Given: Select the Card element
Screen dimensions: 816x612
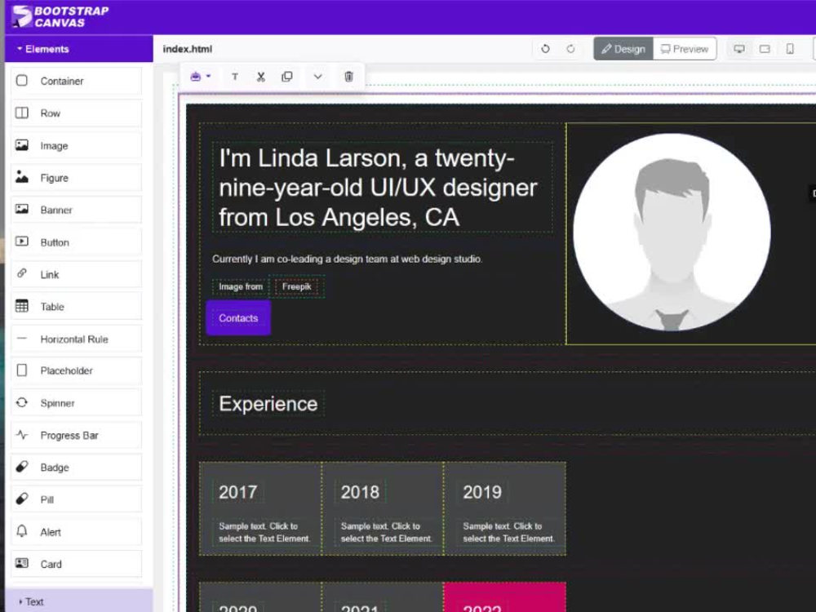Looking at the screenshot, I should click(76, 564).
